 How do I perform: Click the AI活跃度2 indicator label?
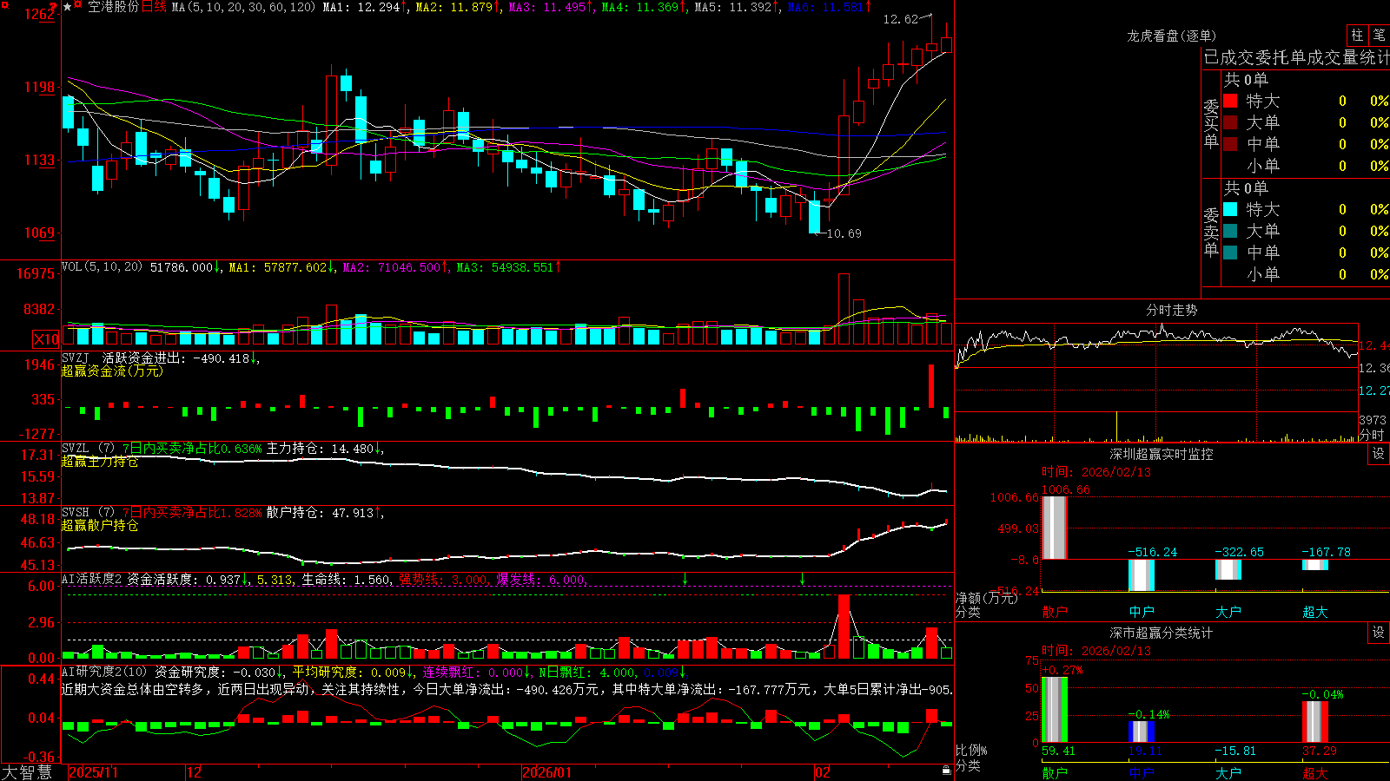tap(92, 579)
